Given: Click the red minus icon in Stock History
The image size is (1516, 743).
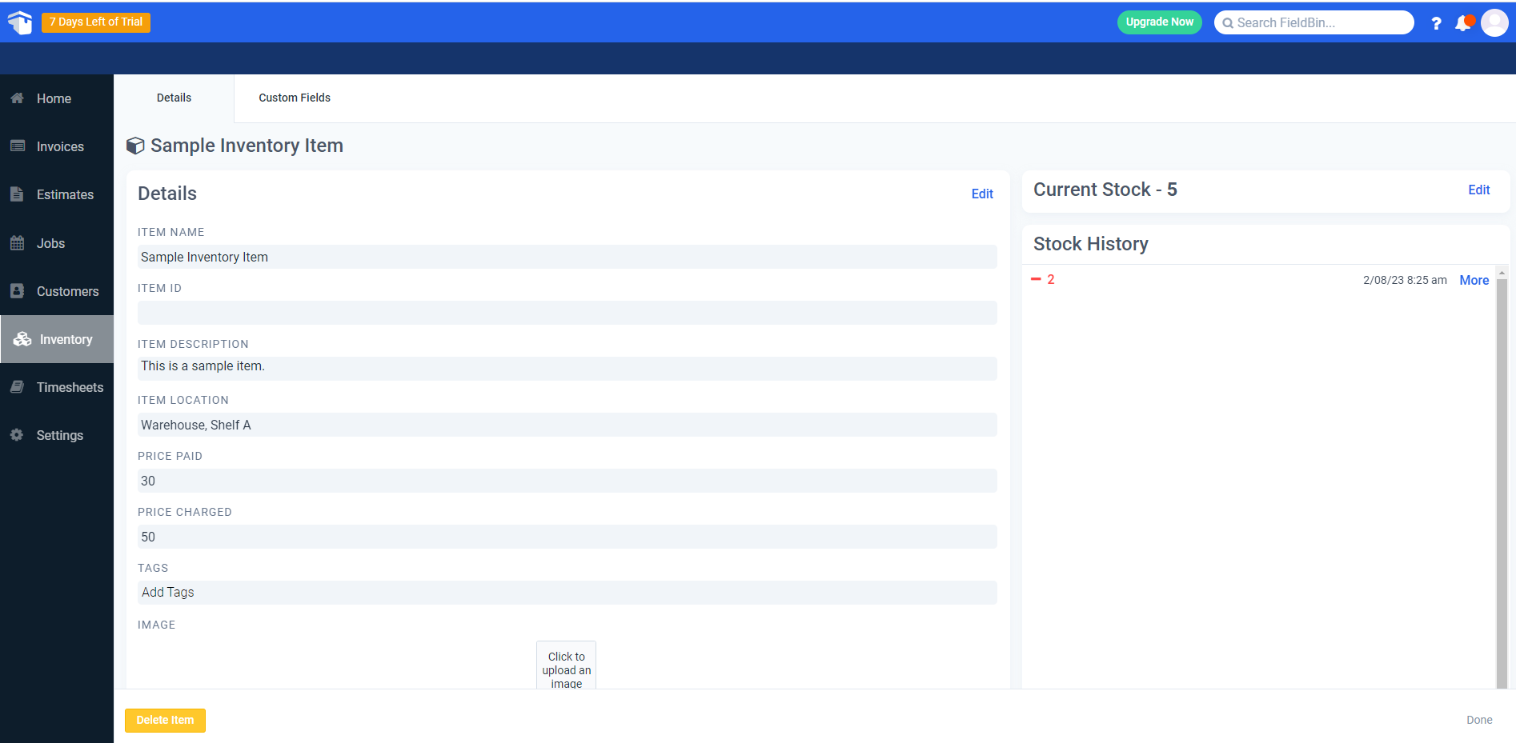Looking at the screenshot, I should (1036, 279).
